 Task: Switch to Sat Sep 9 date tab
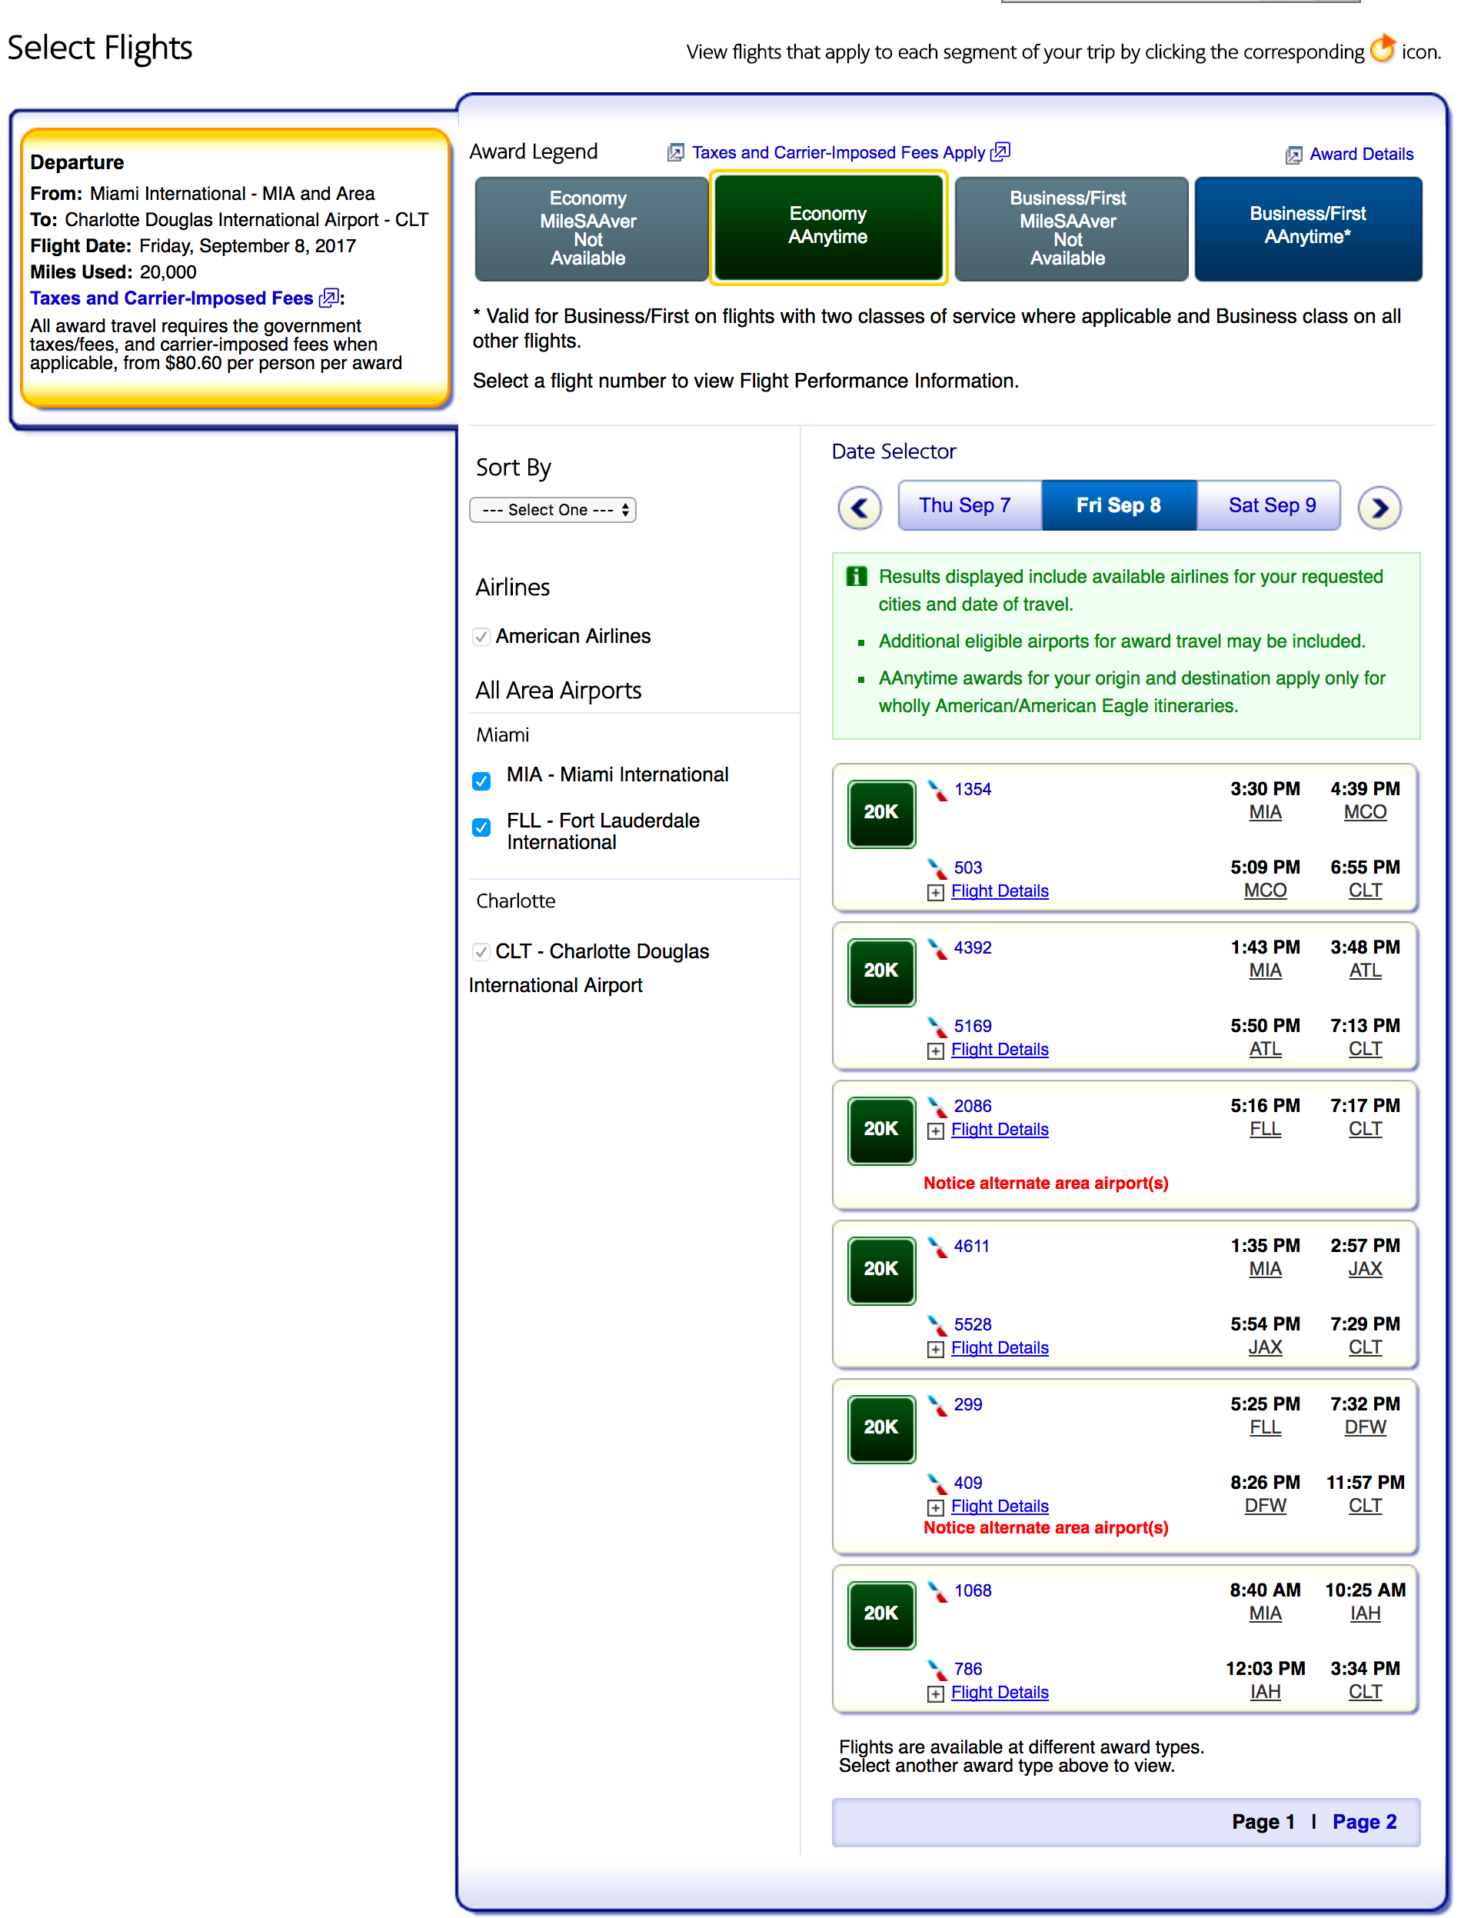pos(1270,505)
